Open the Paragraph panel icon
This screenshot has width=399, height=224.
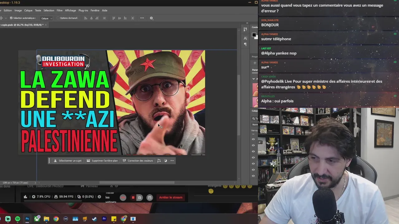pos(245,44)
